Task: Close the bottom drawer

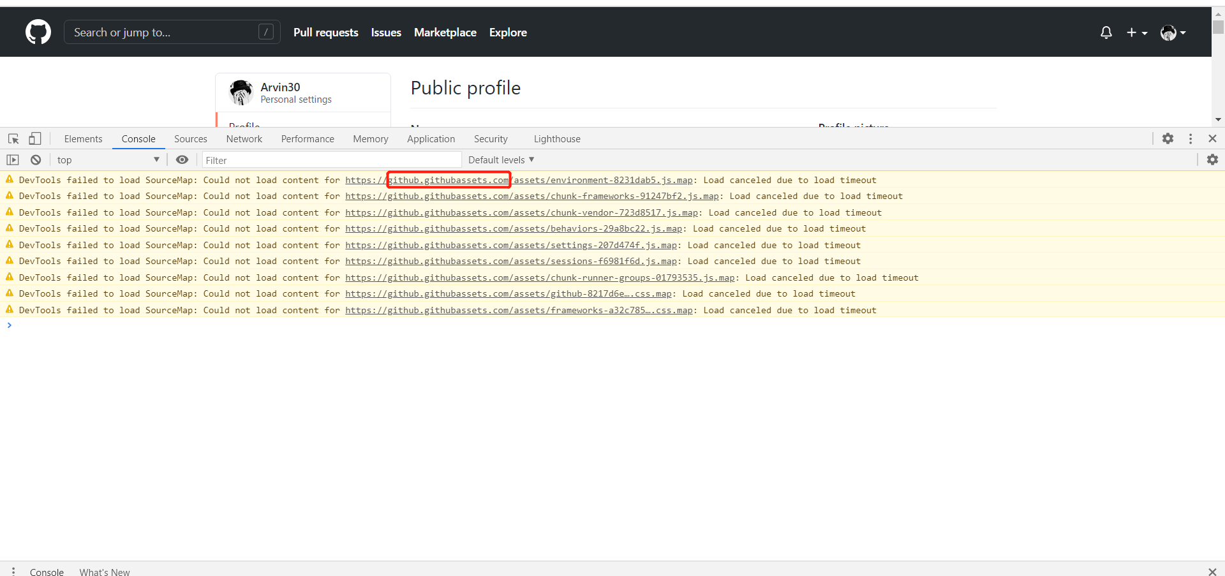Action: 1212,572
